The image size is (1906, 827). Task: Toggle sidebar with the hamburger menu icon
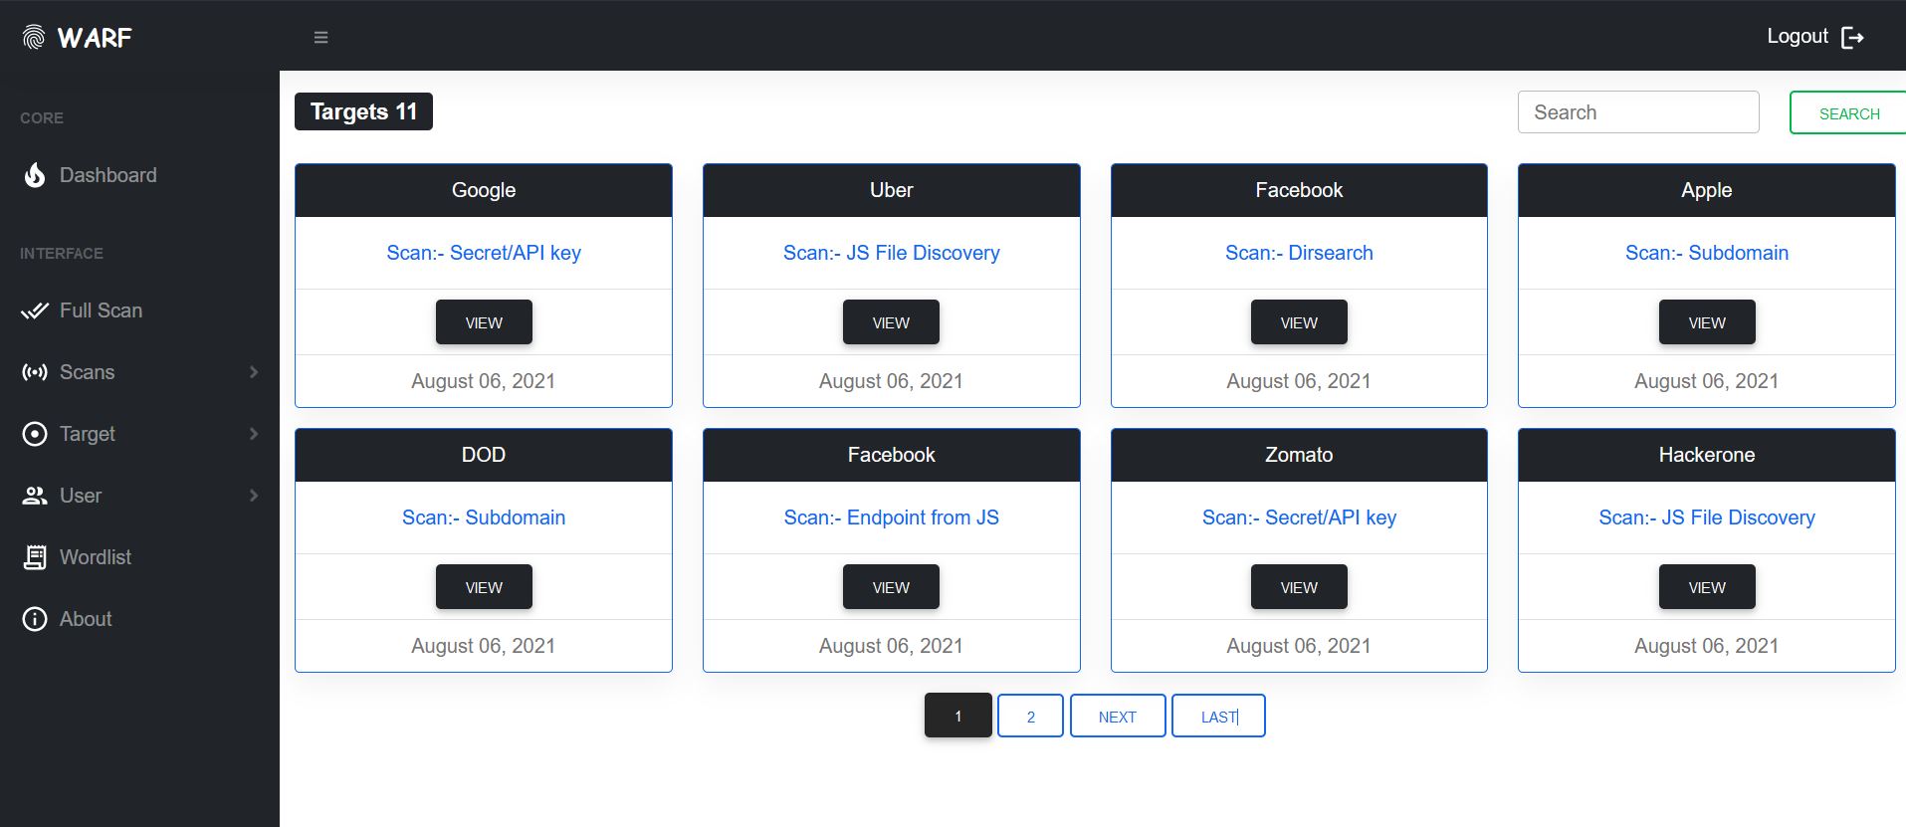click(x=320, y=37)
